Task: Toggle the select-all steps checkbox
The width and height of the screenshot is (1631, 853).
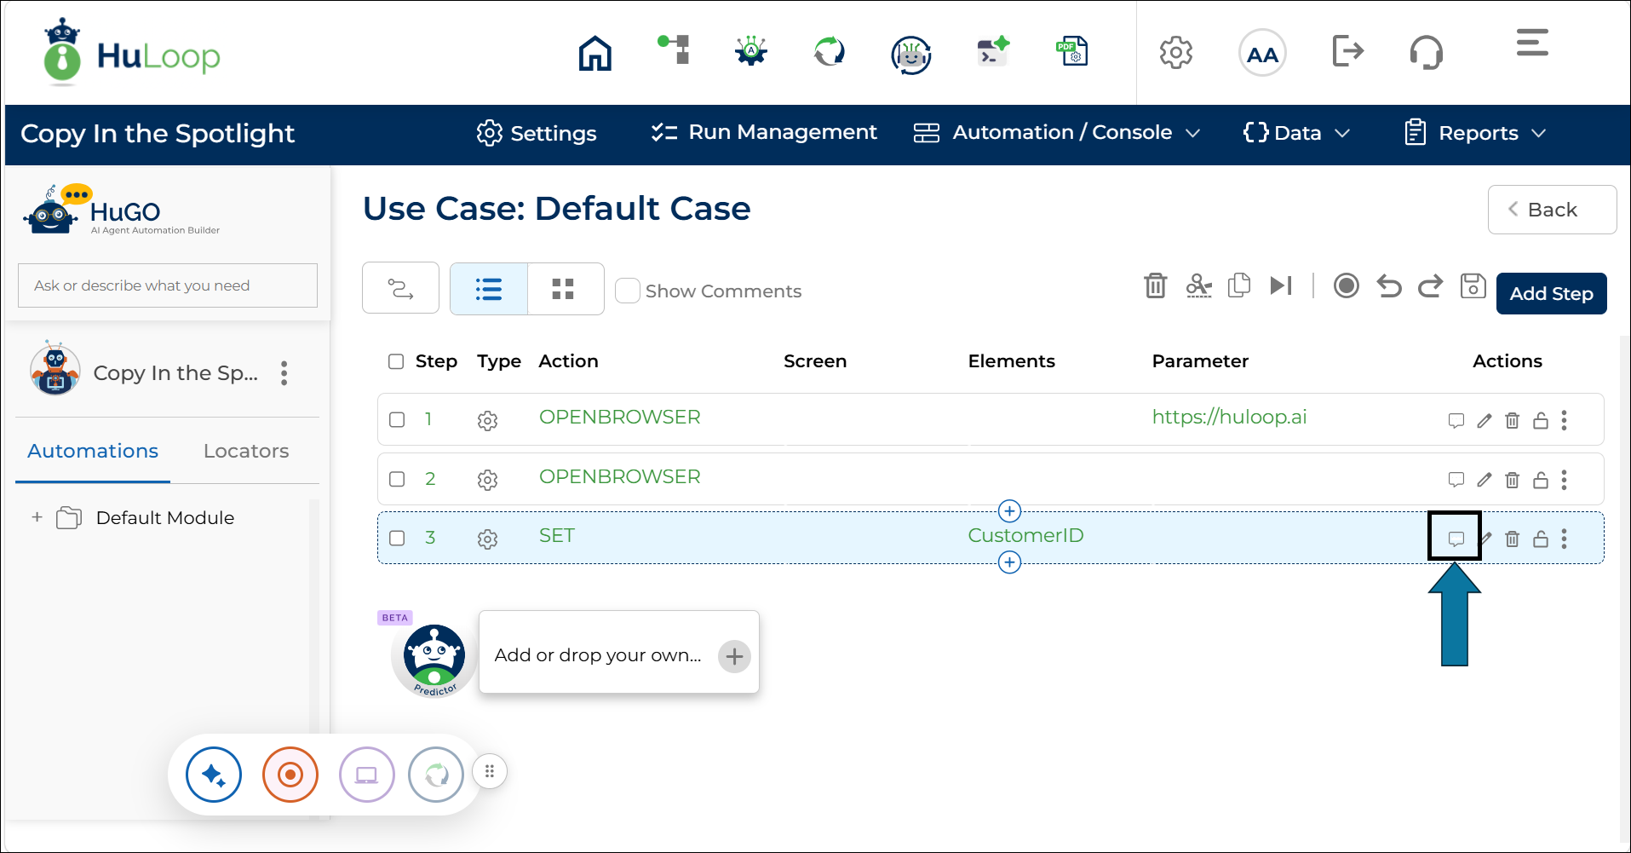Action: [x=396, y=361]
